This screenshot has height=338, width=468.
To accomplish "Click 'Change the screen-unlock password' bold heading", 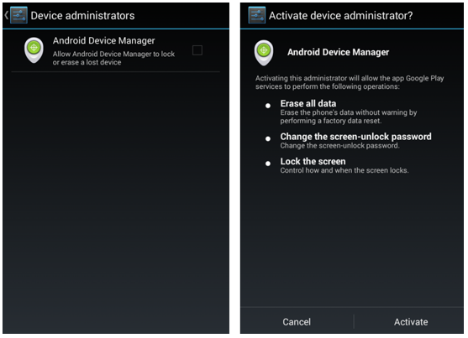I will (355, 137).
